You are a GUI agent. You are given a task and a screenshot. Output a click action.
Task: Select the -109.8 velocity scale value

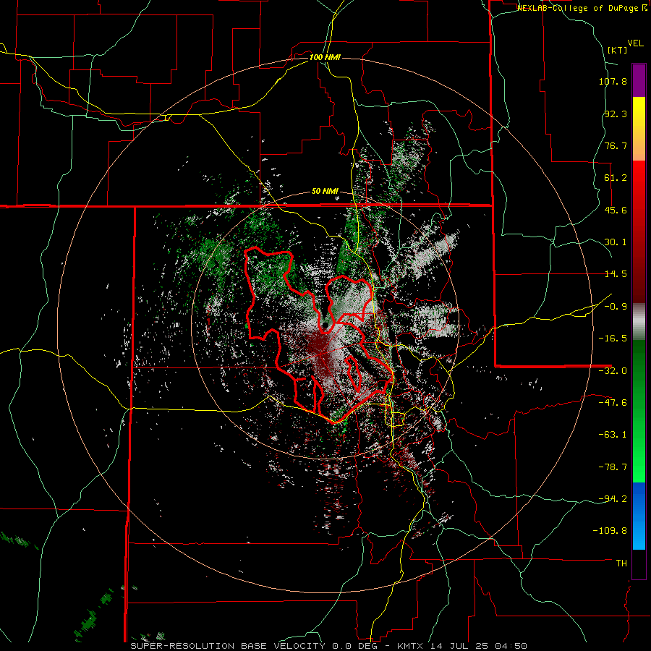tap(610, 531)
